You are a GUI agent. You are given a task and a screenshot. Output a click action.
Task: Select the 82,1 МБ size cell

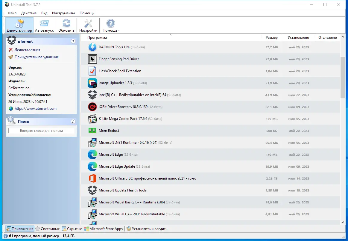(272, 107)
